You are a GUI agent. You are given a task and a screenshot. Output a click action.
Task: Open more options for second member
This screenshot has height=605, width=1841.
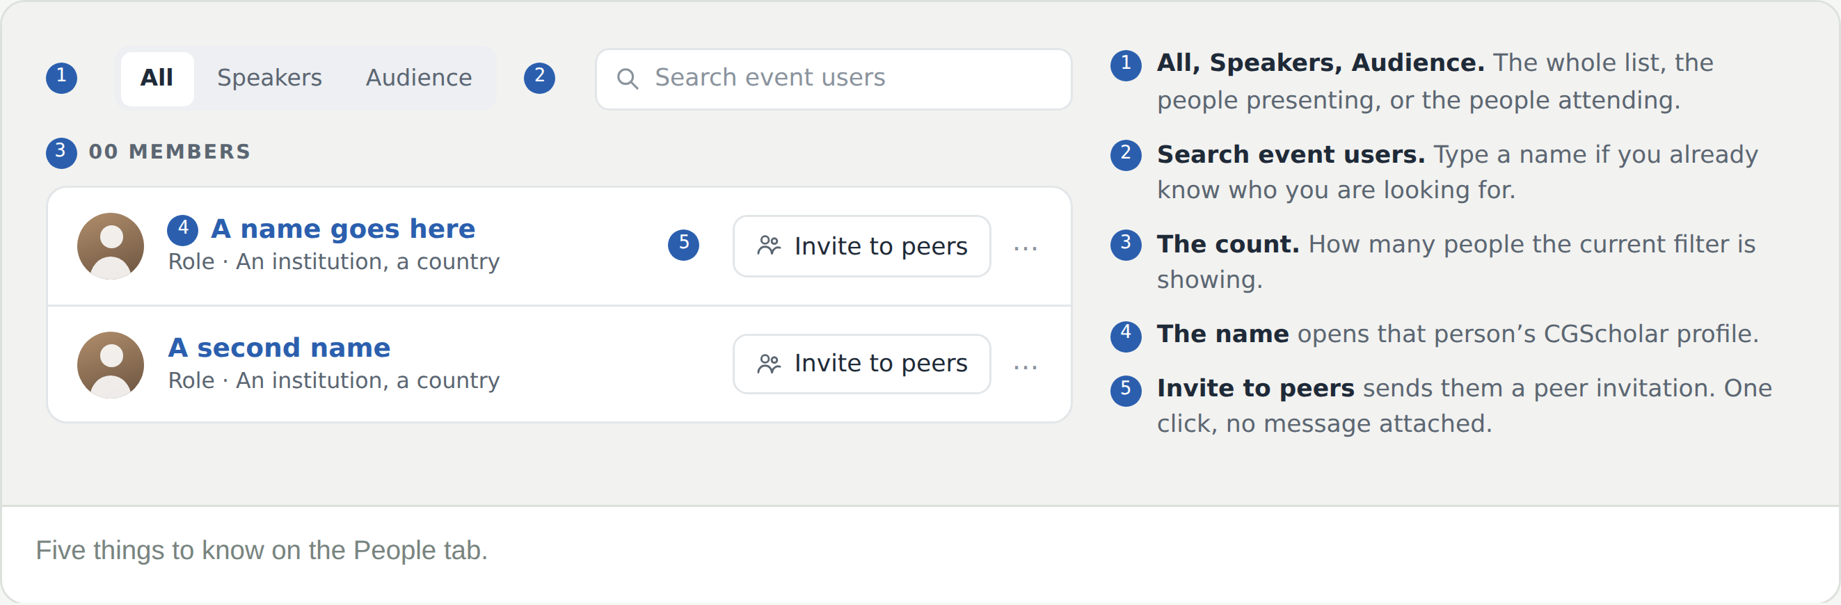click(1026, 367)
